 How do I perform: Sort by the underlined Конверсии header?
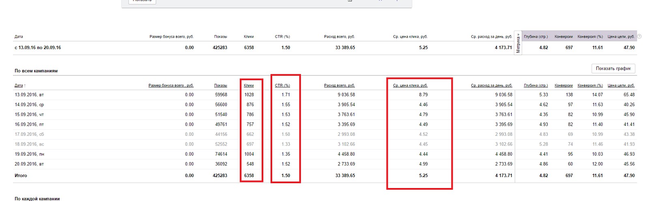pyautogui.click(x=563, y=86)
